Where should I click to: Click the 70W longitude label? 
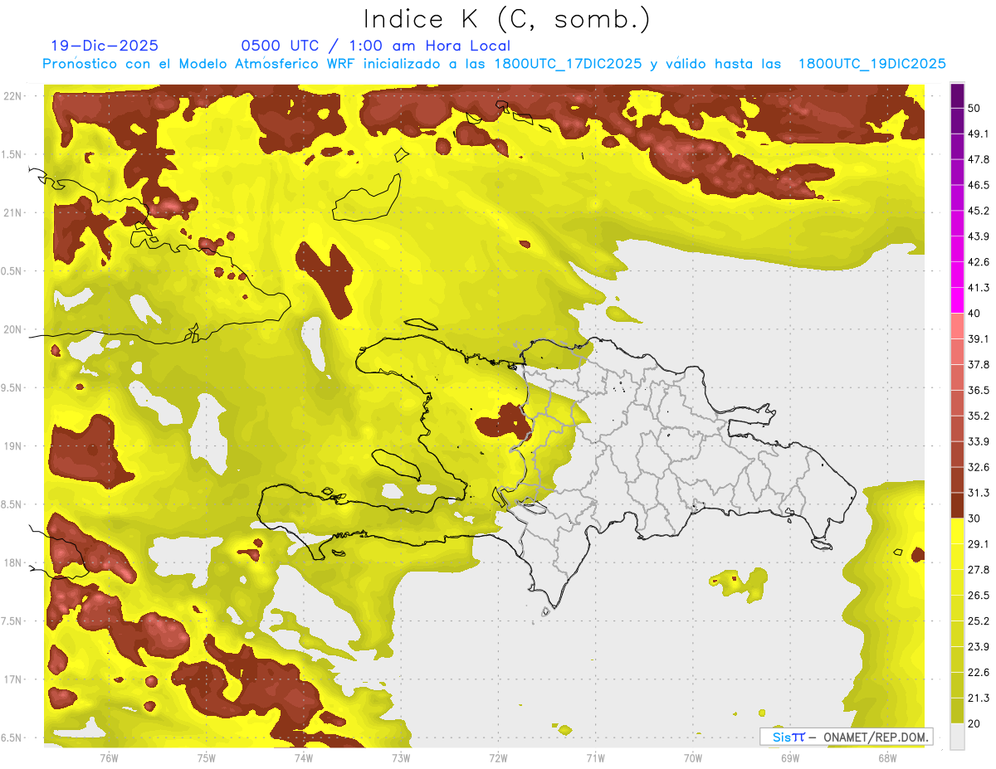(693, 757)
